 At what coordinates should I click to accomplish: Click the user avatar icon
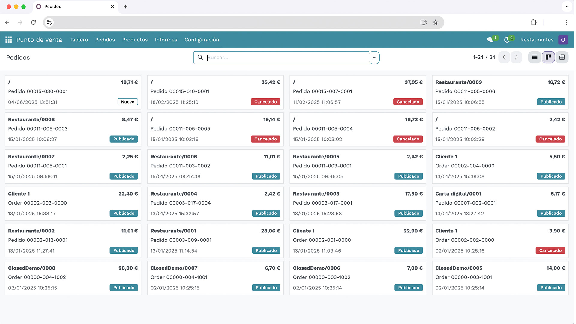563,40
